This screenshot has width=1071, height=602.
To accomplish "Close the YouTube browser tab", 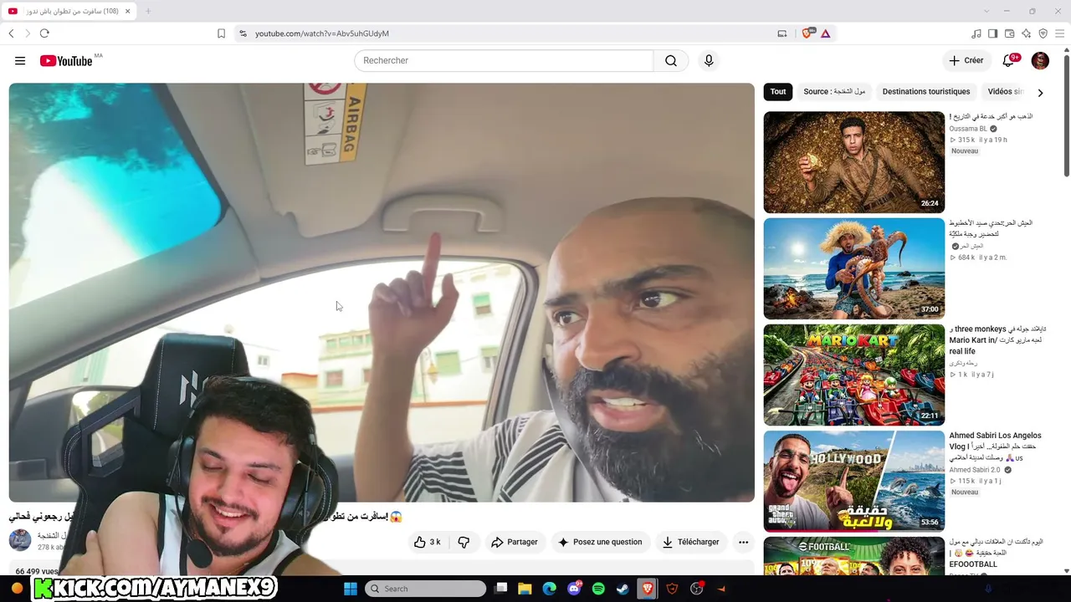I will (129, 11).
